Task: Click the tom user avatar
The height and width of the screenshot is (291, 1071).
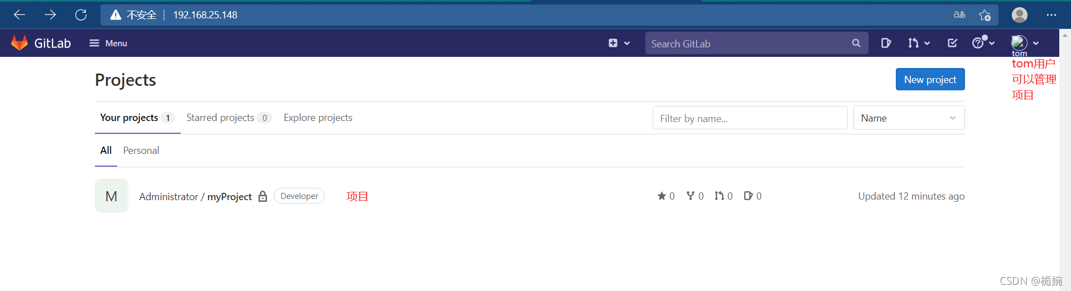Action: pyautogui.click(x=1019, y=43)
